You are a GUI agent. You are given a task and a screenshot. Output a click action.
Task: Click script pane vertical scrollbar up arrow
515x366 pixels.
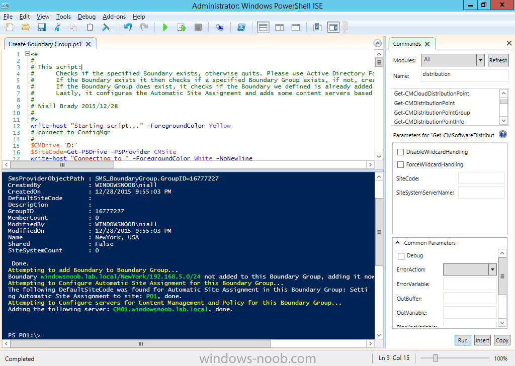click(x=379, y=54)
